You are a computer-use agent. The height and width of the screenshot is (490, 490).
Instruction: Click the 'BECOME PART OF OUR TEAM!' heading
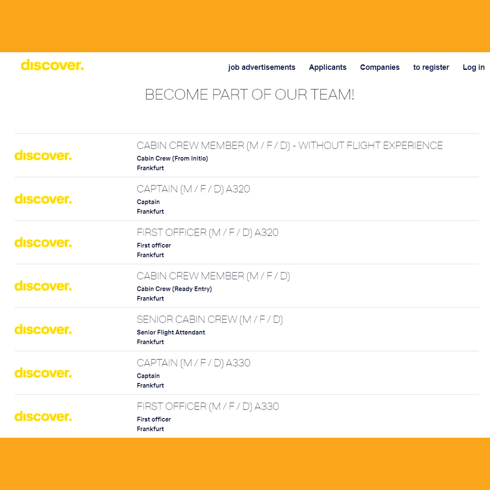[249, 94]
